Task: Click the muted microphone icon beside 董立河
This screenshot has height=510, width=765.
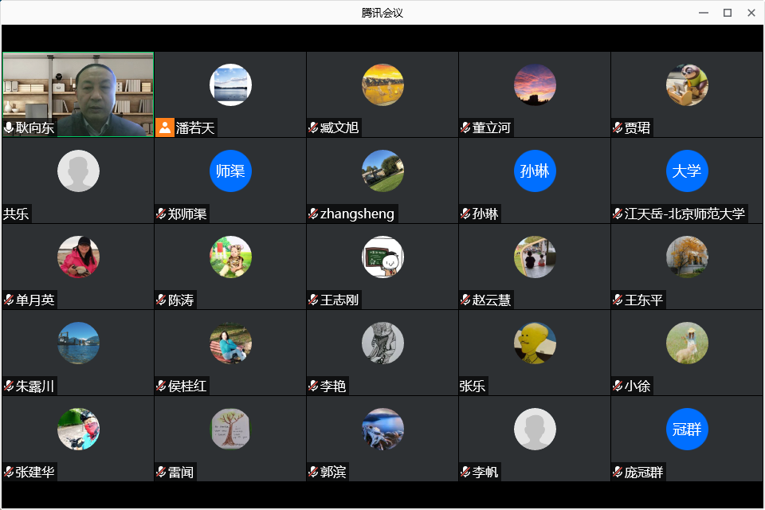Action: pyautogui.click(x=465, y=127)
